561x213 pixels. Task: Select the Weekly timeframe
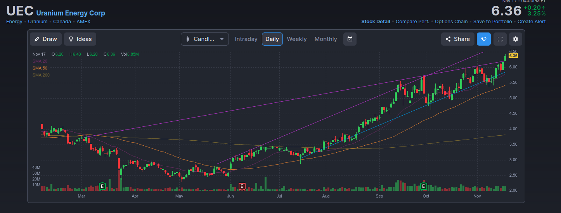pyautogui.click(x=296, y=39)
